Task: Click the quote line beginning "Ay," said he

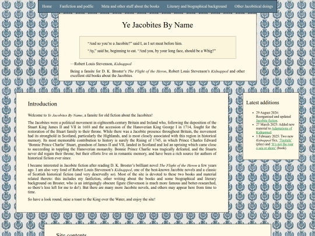Action: (152, 51)
